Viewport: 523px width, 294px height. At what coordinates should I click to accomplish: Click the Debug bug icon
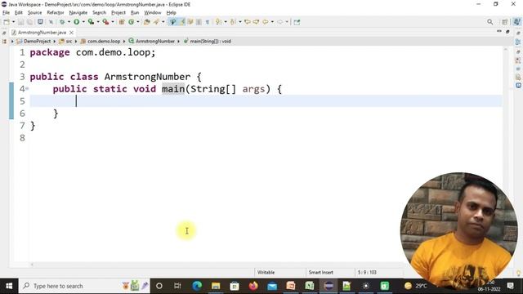[62, 22]
